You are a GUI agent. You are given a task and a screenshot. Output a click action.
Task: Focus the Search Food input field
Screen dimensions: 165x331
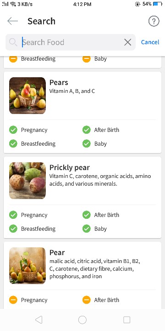coord(71,42)
